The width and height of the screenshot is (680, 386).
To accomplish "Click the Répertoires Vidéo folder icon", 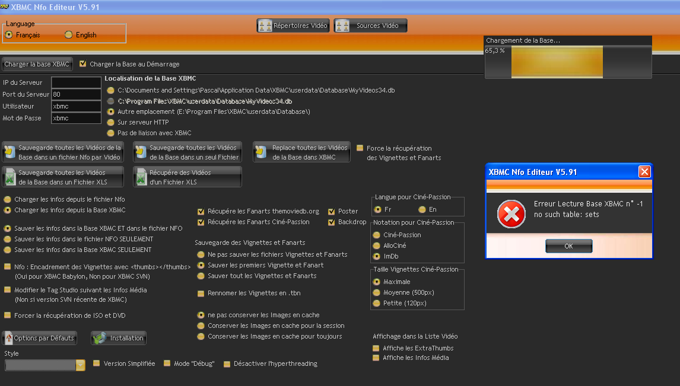I will click(x=265, y=25).
